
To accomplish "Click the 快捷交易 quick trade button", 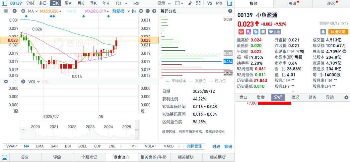I will (338, 32).
